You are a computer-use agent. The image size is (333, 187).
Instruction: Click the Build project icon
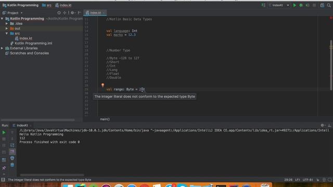pos(263,5)
